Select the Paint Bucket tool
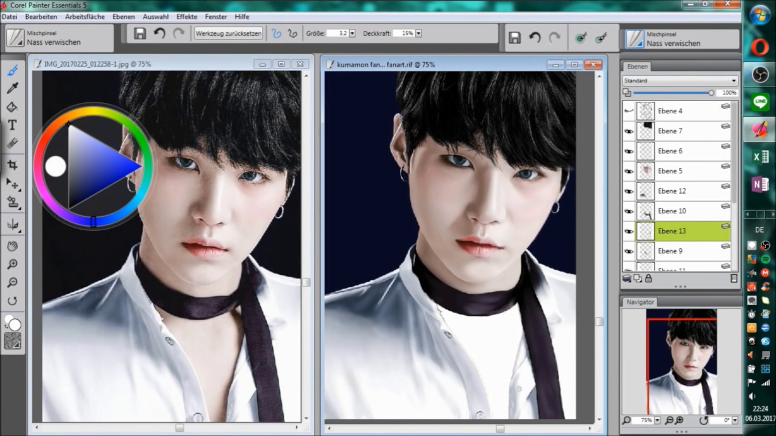This screenshot has width=776, height=436. pos(12,107)
